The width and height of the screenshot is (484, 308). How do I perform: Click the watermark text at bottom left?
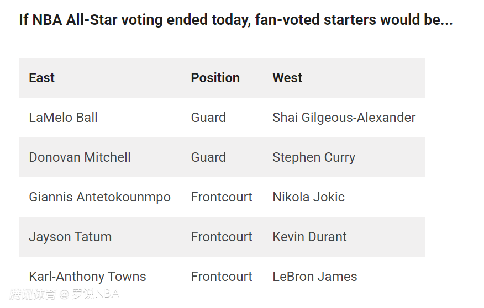pos(64,294)
